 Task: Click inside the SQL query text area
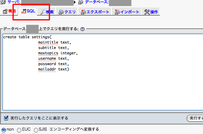pos(103,72)
